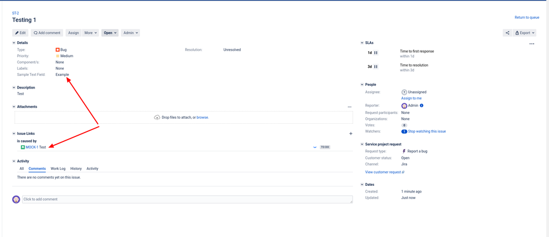
Task: Click browse link to attach files
Action: 202,118
